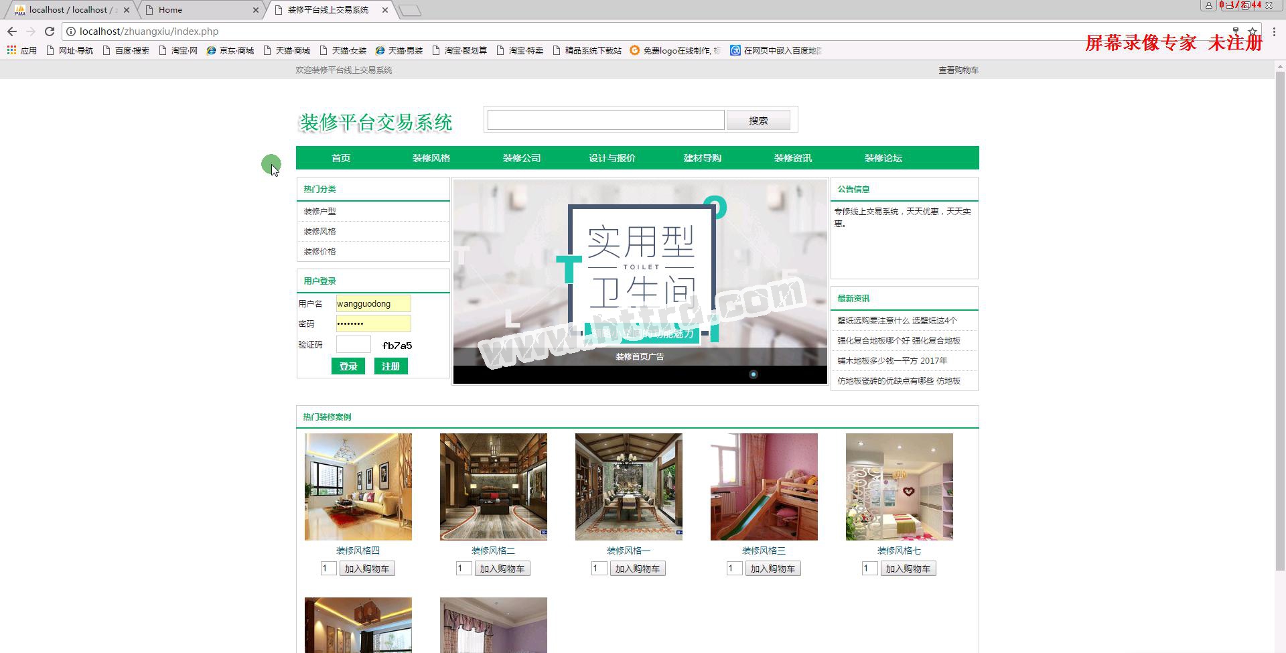The width and height of the screenshot is (1286, 653).
Task: Select 装修价格 under 热门分类
Action: pyautogui.click(x=319, y=252)
